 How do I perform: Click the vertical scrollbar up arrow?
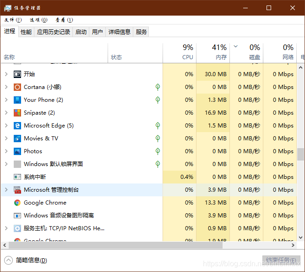[x=300, y=67]
